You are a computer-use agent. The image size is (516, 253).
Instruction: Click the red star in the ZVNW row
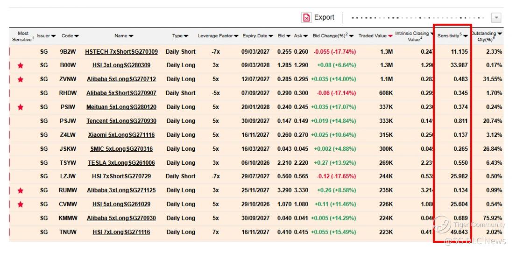[21, 80]
